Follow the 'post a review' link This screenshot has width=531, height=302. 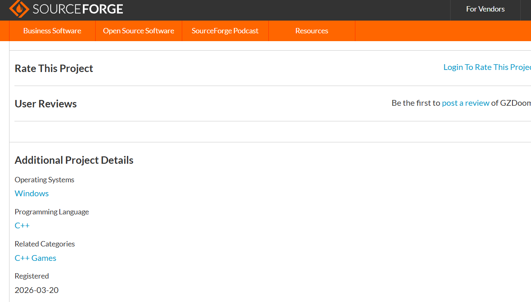tap(465, 103)
